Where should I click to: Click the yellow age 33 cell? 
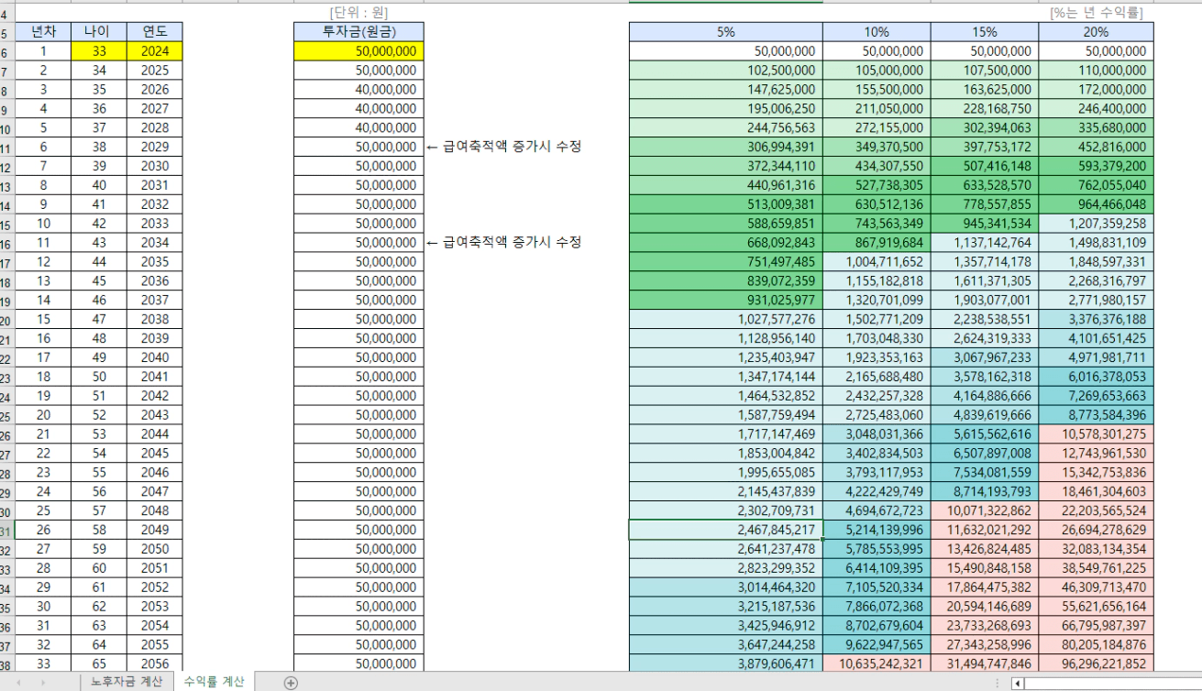pos(99,51)
